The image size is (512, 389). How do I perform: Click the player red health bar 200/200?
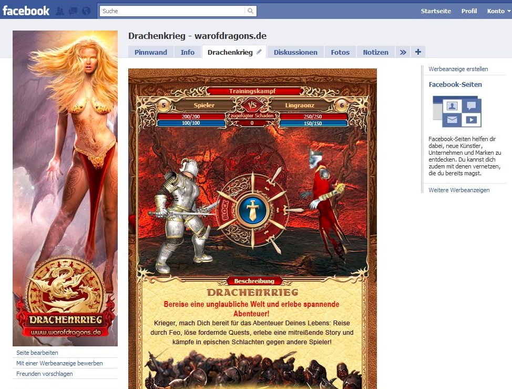pos(191,116)
